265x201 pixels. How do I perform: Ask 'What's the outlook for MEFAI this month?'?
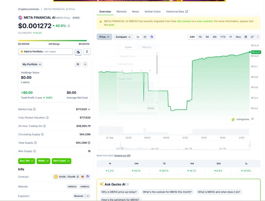pos(167,192)
